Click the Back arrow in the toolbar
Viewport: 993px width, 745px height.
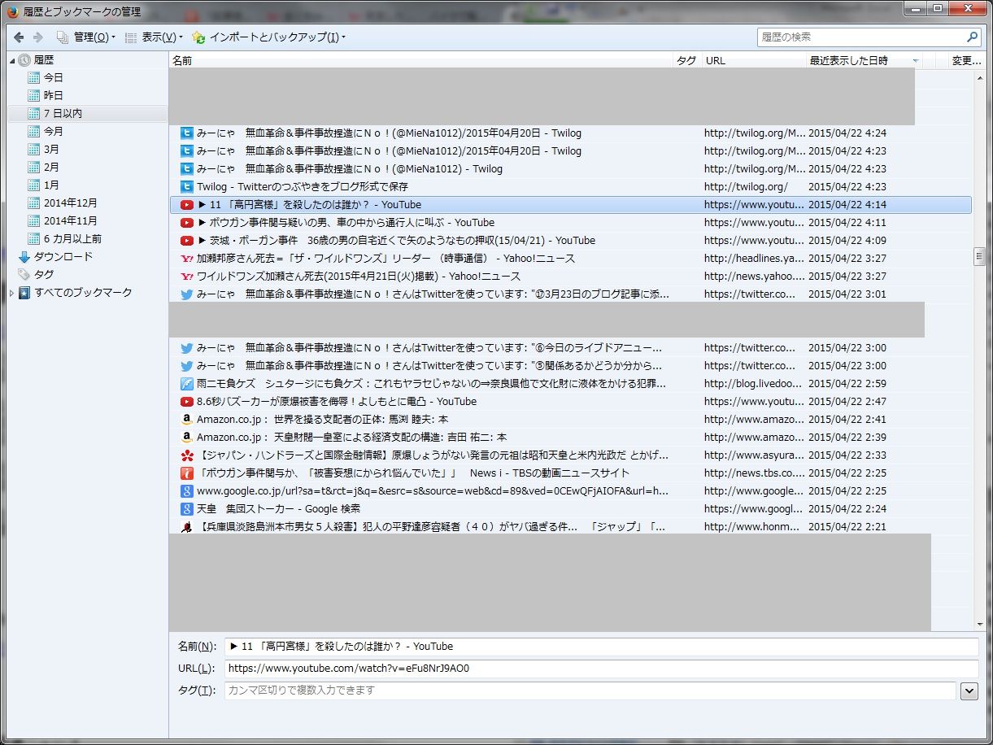pyautogui.click(x=18, y=37)
